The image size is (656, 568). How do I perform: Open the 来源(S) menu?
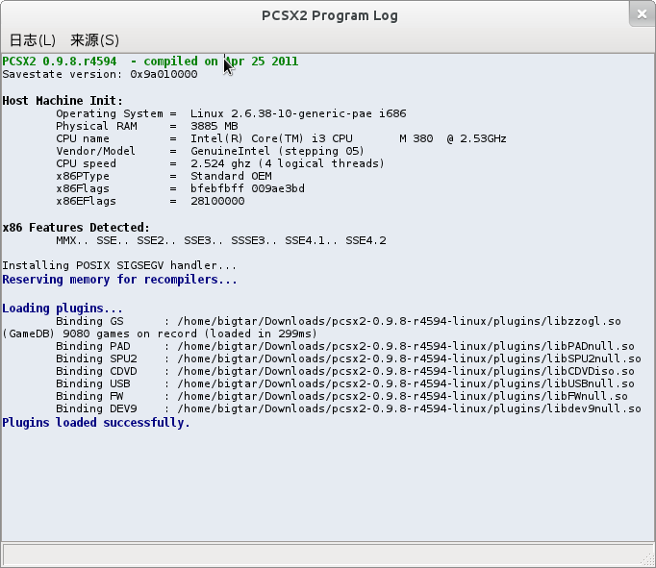coord(94,40)
